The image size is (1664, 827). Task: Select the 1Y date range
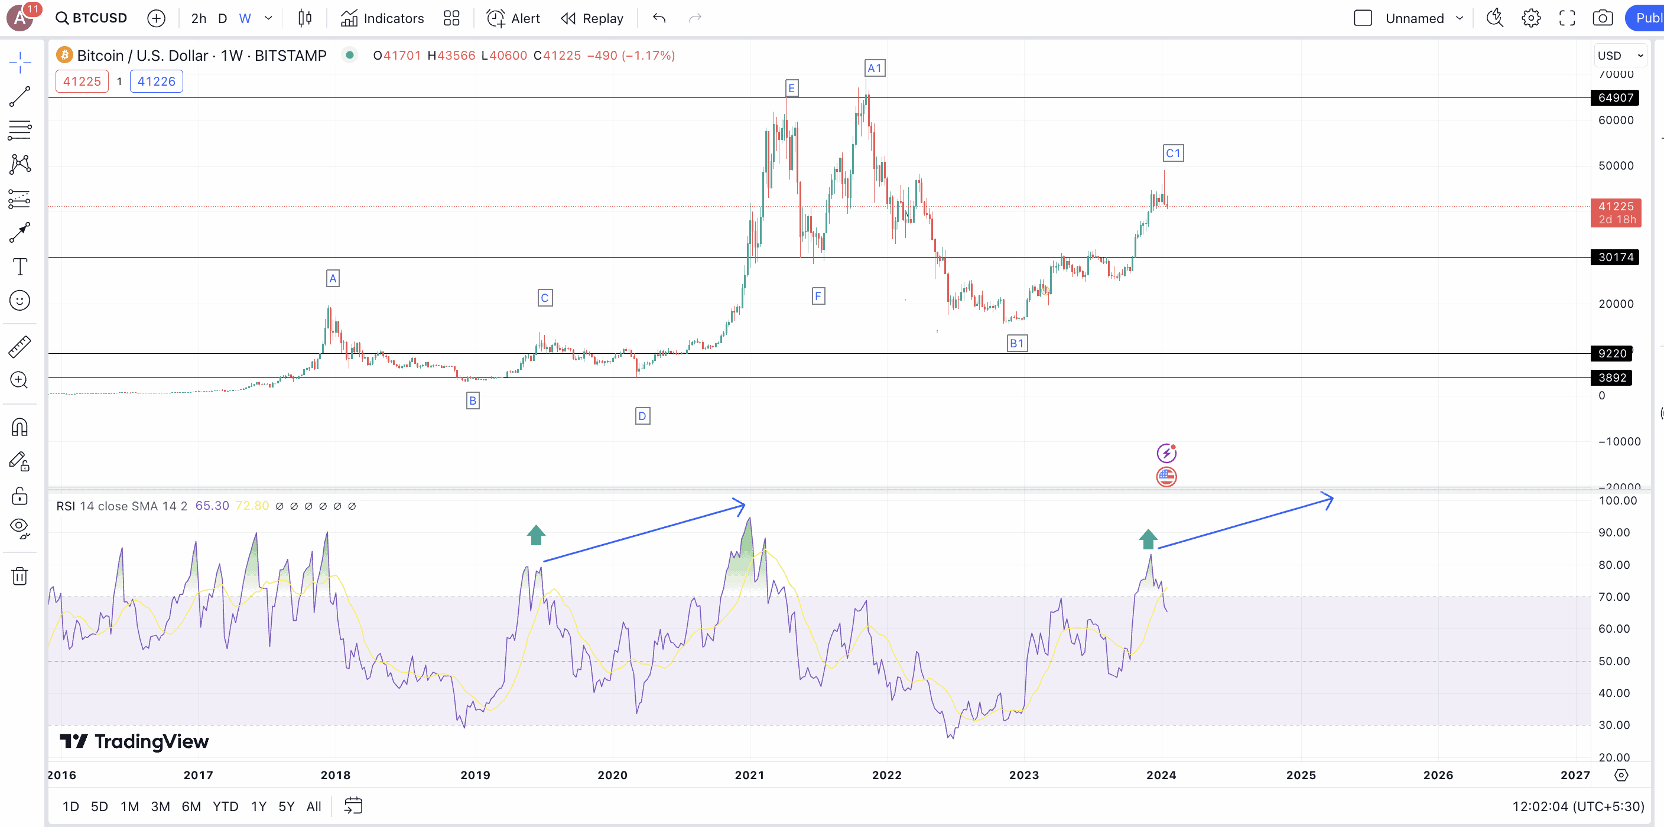click(258, 806)
